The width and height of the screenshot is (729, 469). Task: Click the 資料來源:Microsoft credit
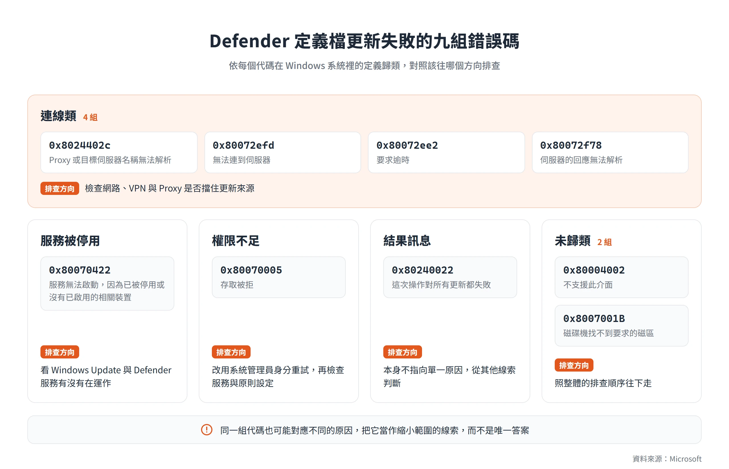667,459
